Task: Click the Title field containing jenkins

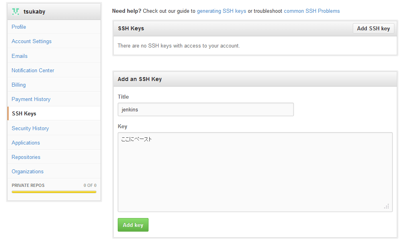Action: click(x=205, y=109)
